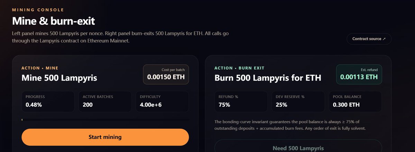Click the Burn 500 Lampyris for ETH title
This screenshot has width=415, height=152.
click(268, 78)
